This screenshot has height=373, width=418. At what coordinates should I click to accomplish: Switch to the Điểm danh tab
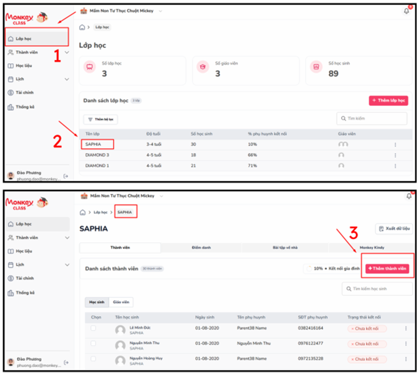[x=202, y=248]
